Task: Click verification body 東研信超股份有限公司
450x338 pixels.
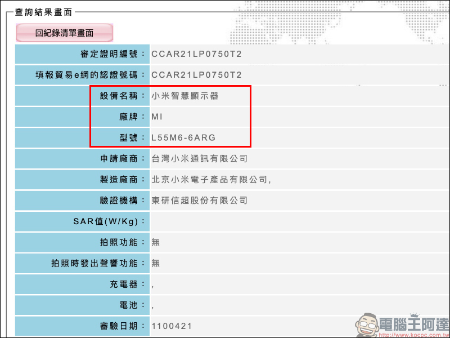Action: (x=200, y=201)
